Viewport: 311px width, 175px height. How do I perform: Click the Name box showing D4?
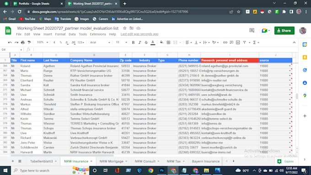coord(11,49)
